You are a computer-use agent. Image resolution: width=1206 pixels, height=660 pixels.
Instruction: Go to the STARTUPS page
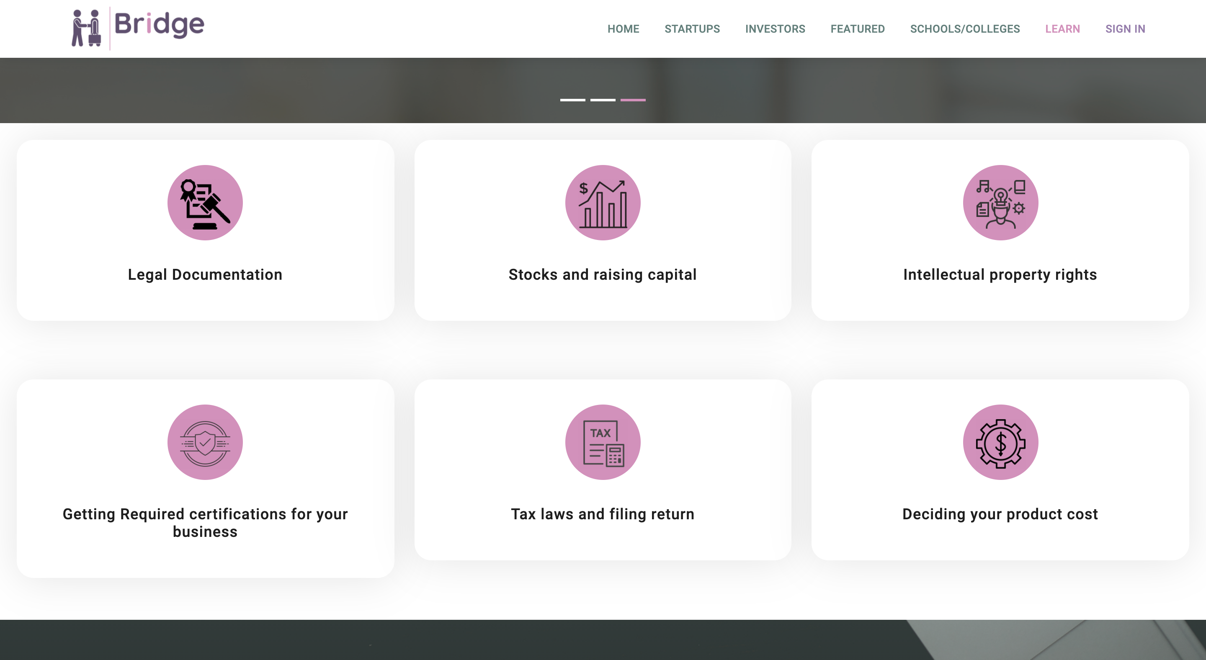coord(692,29)
